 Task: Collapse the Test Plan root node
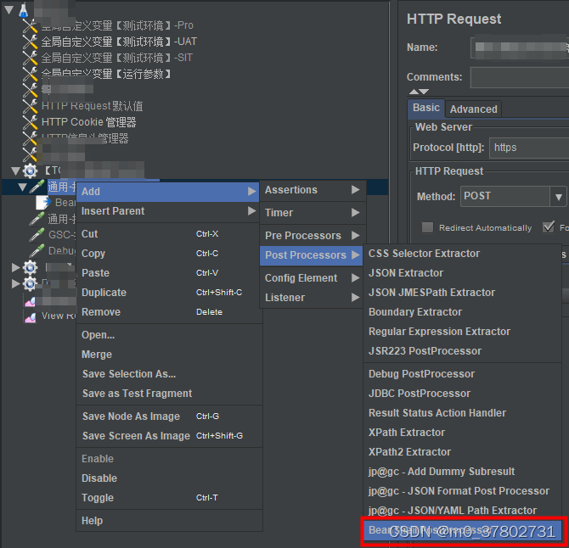click(9, 10)
